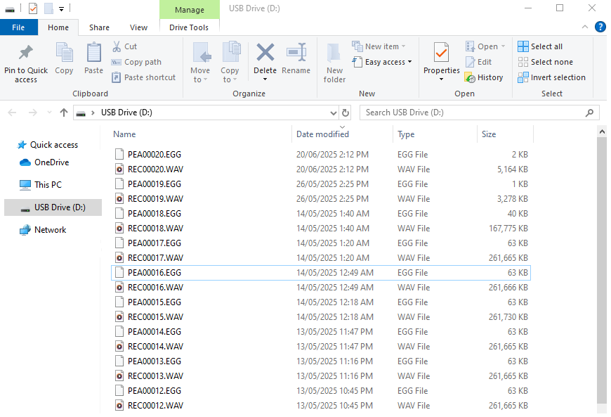Viewport: 611px width, 417px height.
Task: Click the Paste clipboard icon
Action: pos(93,53)
